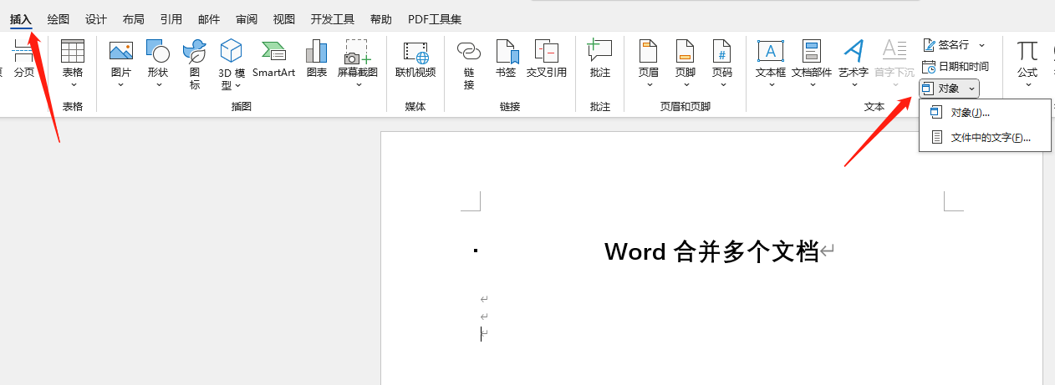The image size is (1055, 385).
Task: Expand the arrow under 文本框
Action: pyautogui.click(x=771, y=85)
